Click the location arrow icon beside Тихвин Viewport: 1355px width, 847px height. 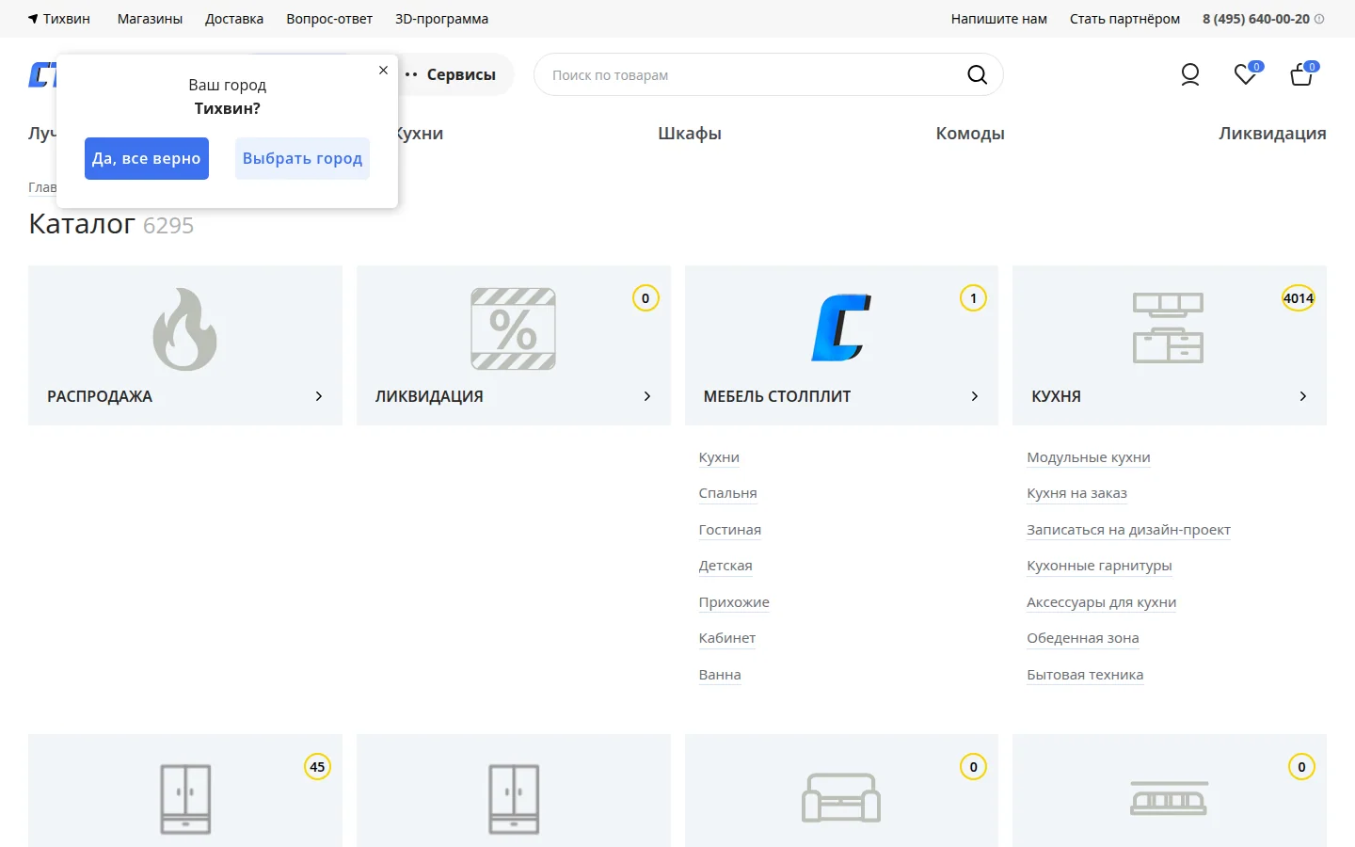pyautogui.click(x=33, y=19)
